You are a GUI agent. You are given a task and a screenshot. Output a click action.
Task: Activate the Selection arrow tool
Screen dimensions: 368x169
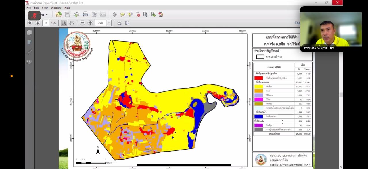click(x=64, y=23)
